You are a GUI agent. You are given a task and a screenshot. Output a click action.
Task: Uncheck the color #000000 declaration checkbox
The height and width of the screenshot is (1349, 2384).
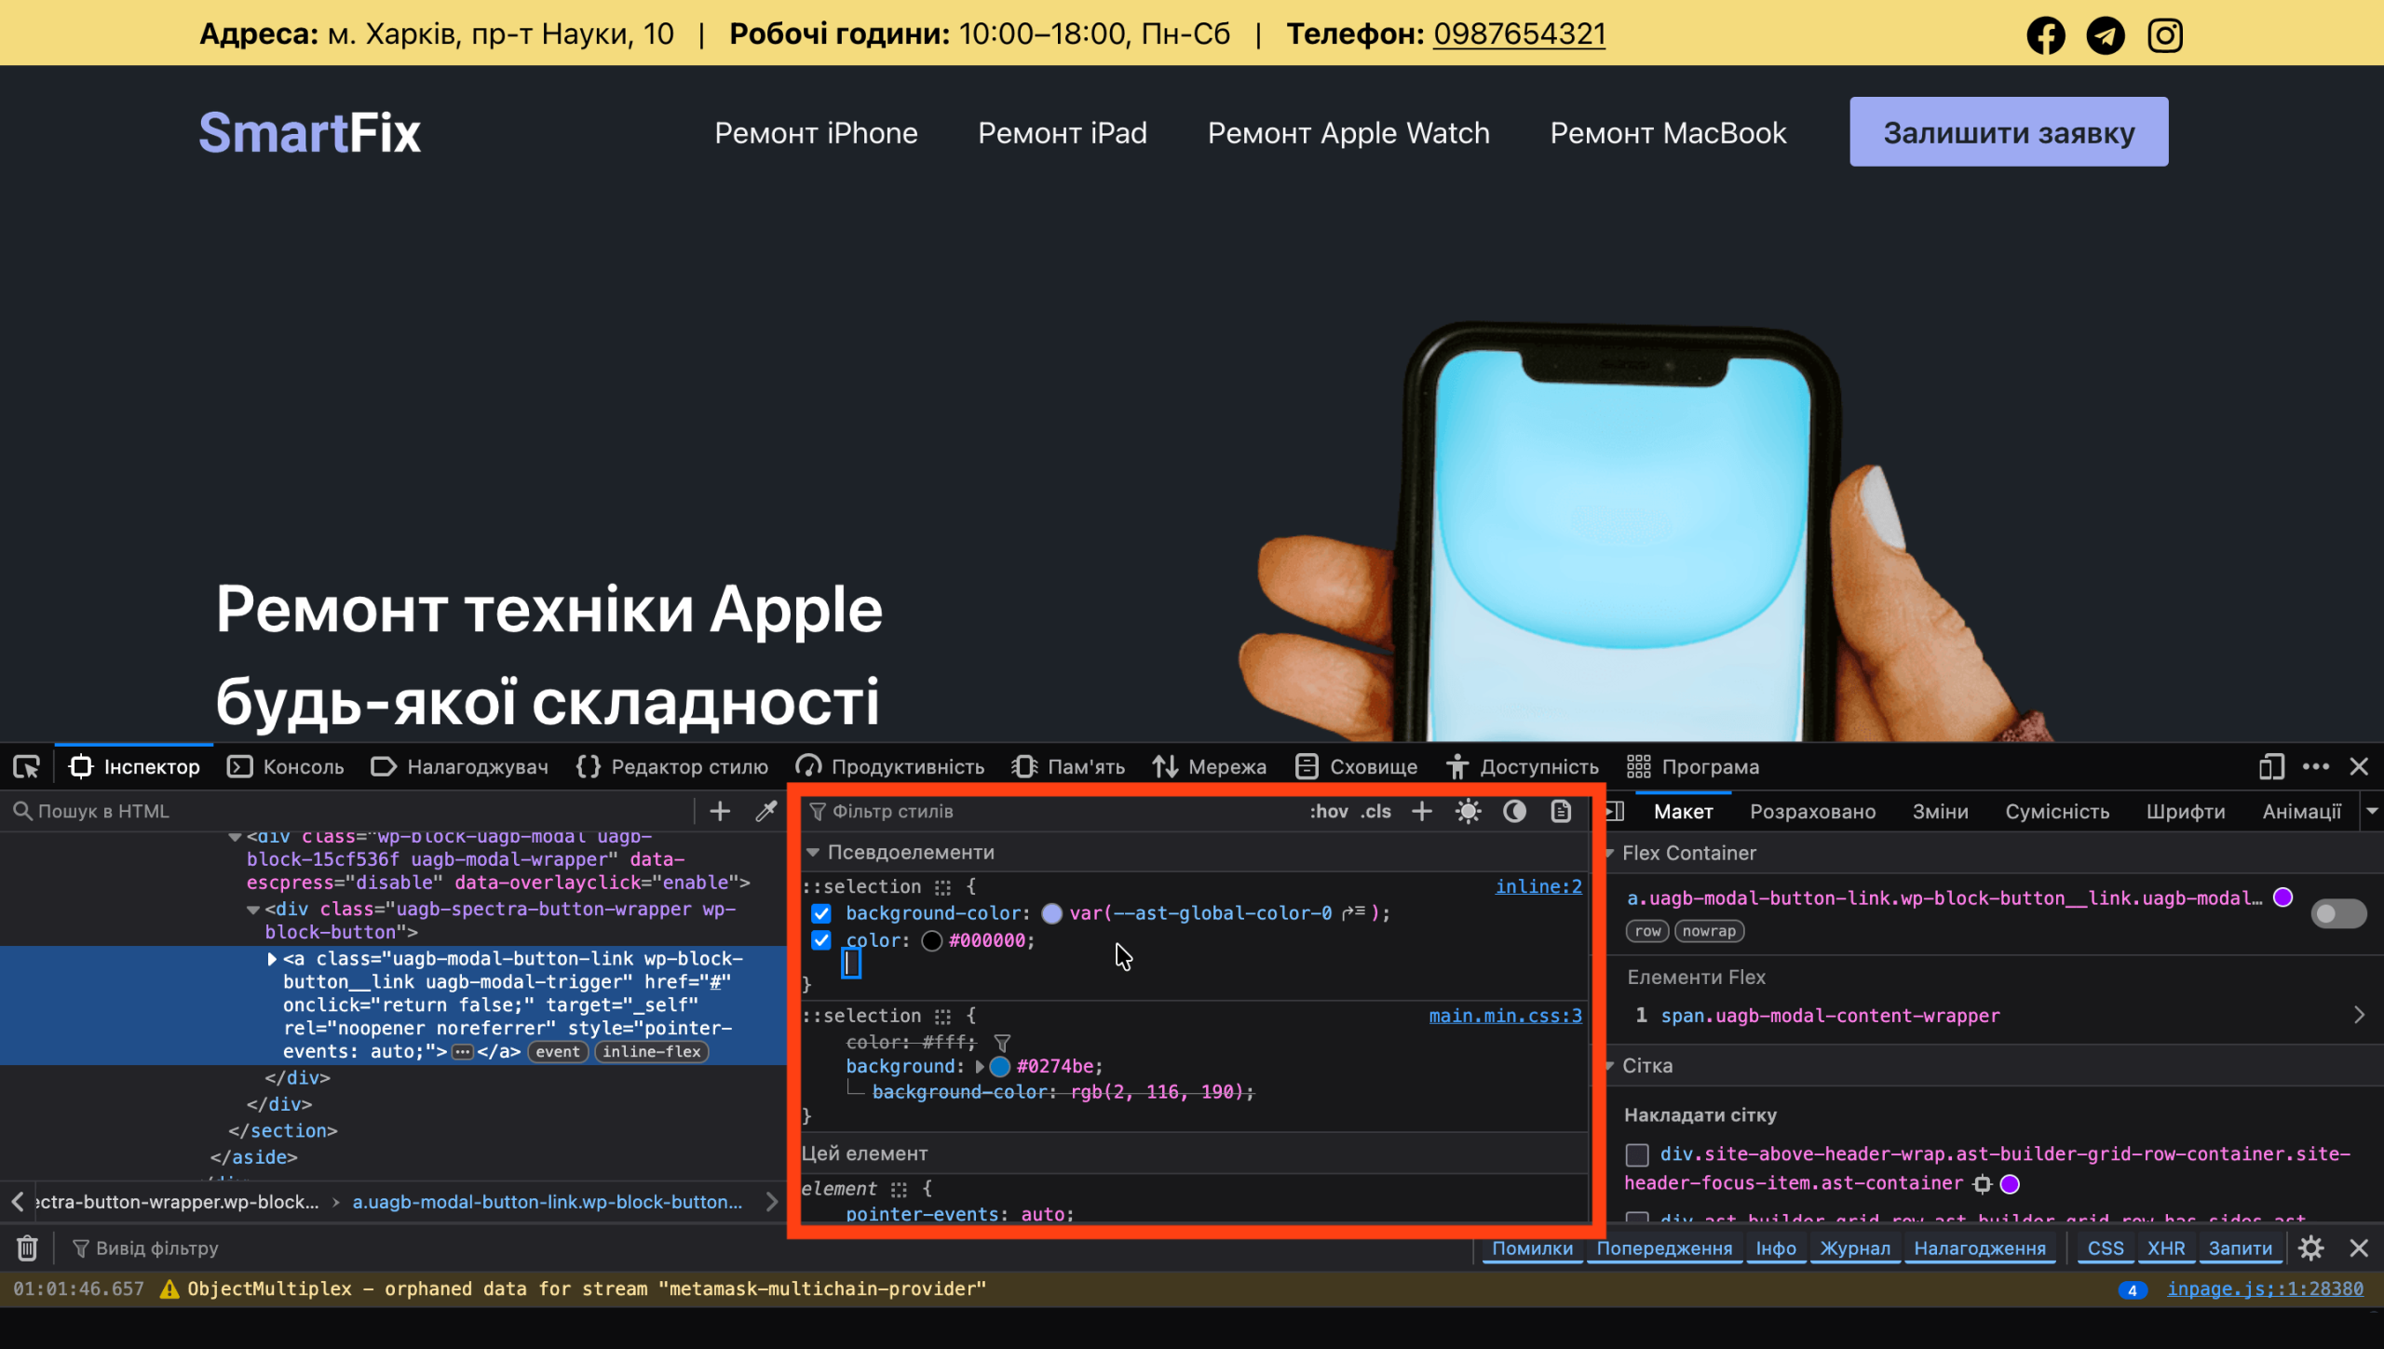(x=820, y=940)
